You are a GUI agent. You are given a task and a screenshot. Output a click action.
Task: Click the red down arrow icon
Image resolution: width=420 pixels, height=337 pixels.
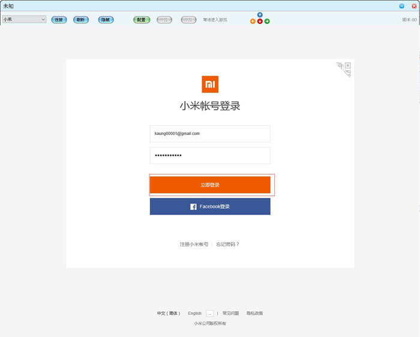tap(260, 21)
